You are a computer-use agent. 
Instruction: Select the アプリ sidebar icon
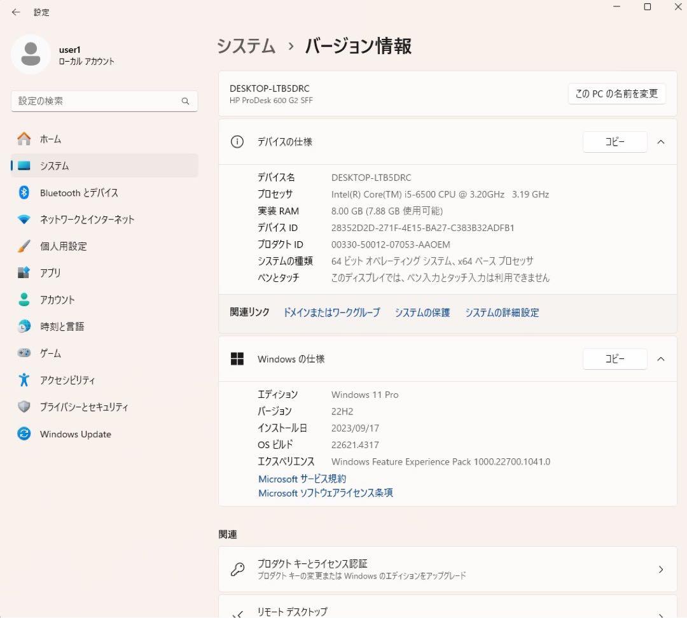[51, 272]
